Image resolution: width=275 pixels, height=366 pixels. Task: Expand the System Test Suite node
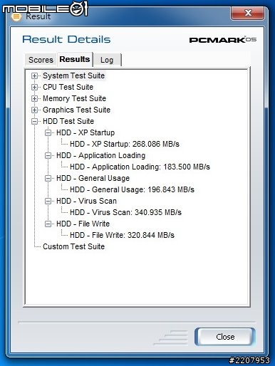pos(34,76)
